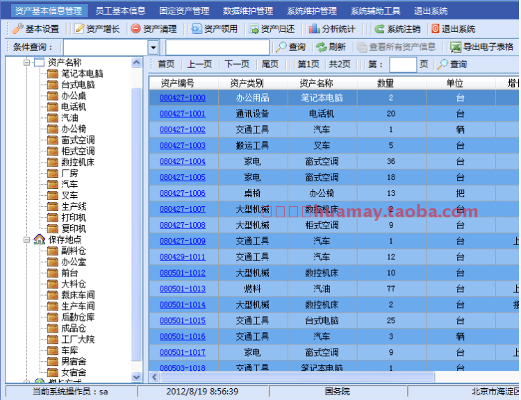
Task: Go to 上一页 previous page
Action: tap(199, 64)
